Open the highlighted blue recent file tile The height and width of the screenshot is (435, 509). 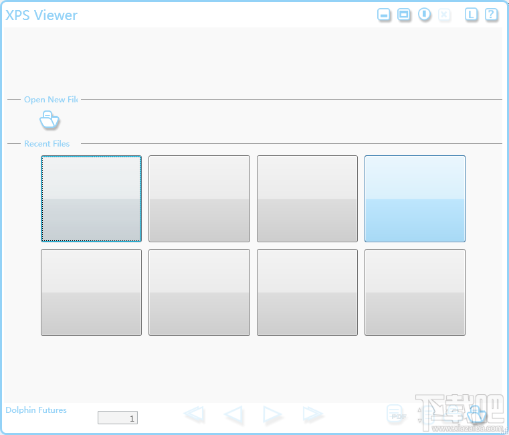[x=415, y=199]
